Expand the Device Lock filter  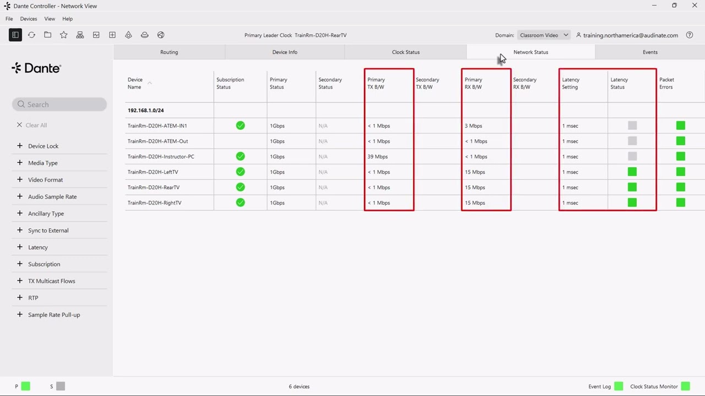coord(20,146)
